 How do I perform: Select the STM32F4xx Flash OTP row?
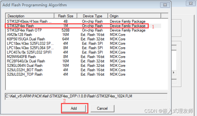pyautogui.click(x=83, y=30)
